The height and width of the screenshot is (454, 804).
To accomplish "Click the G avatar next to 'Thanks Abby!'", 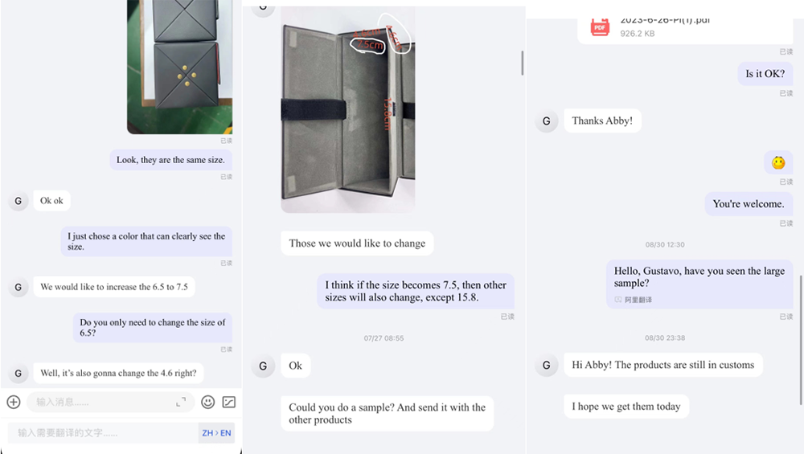I will 546,121.
